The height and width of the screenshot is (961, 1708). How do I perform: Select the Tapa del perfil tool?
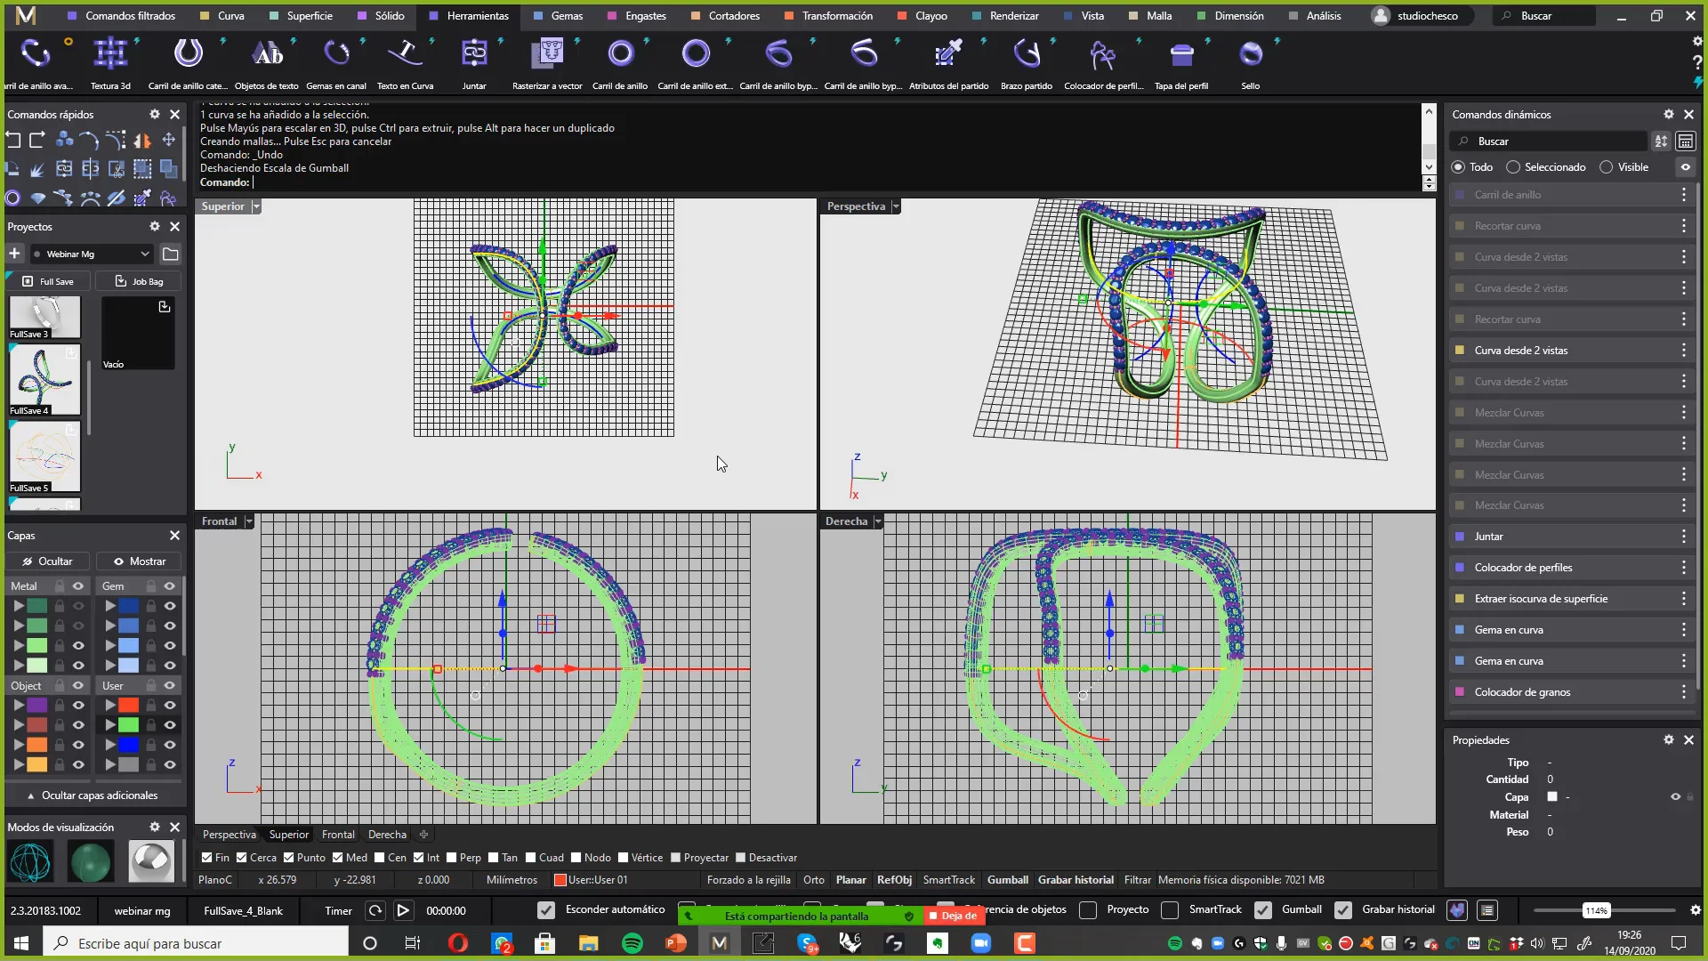pyautogui.click(x=1183, y=55)
